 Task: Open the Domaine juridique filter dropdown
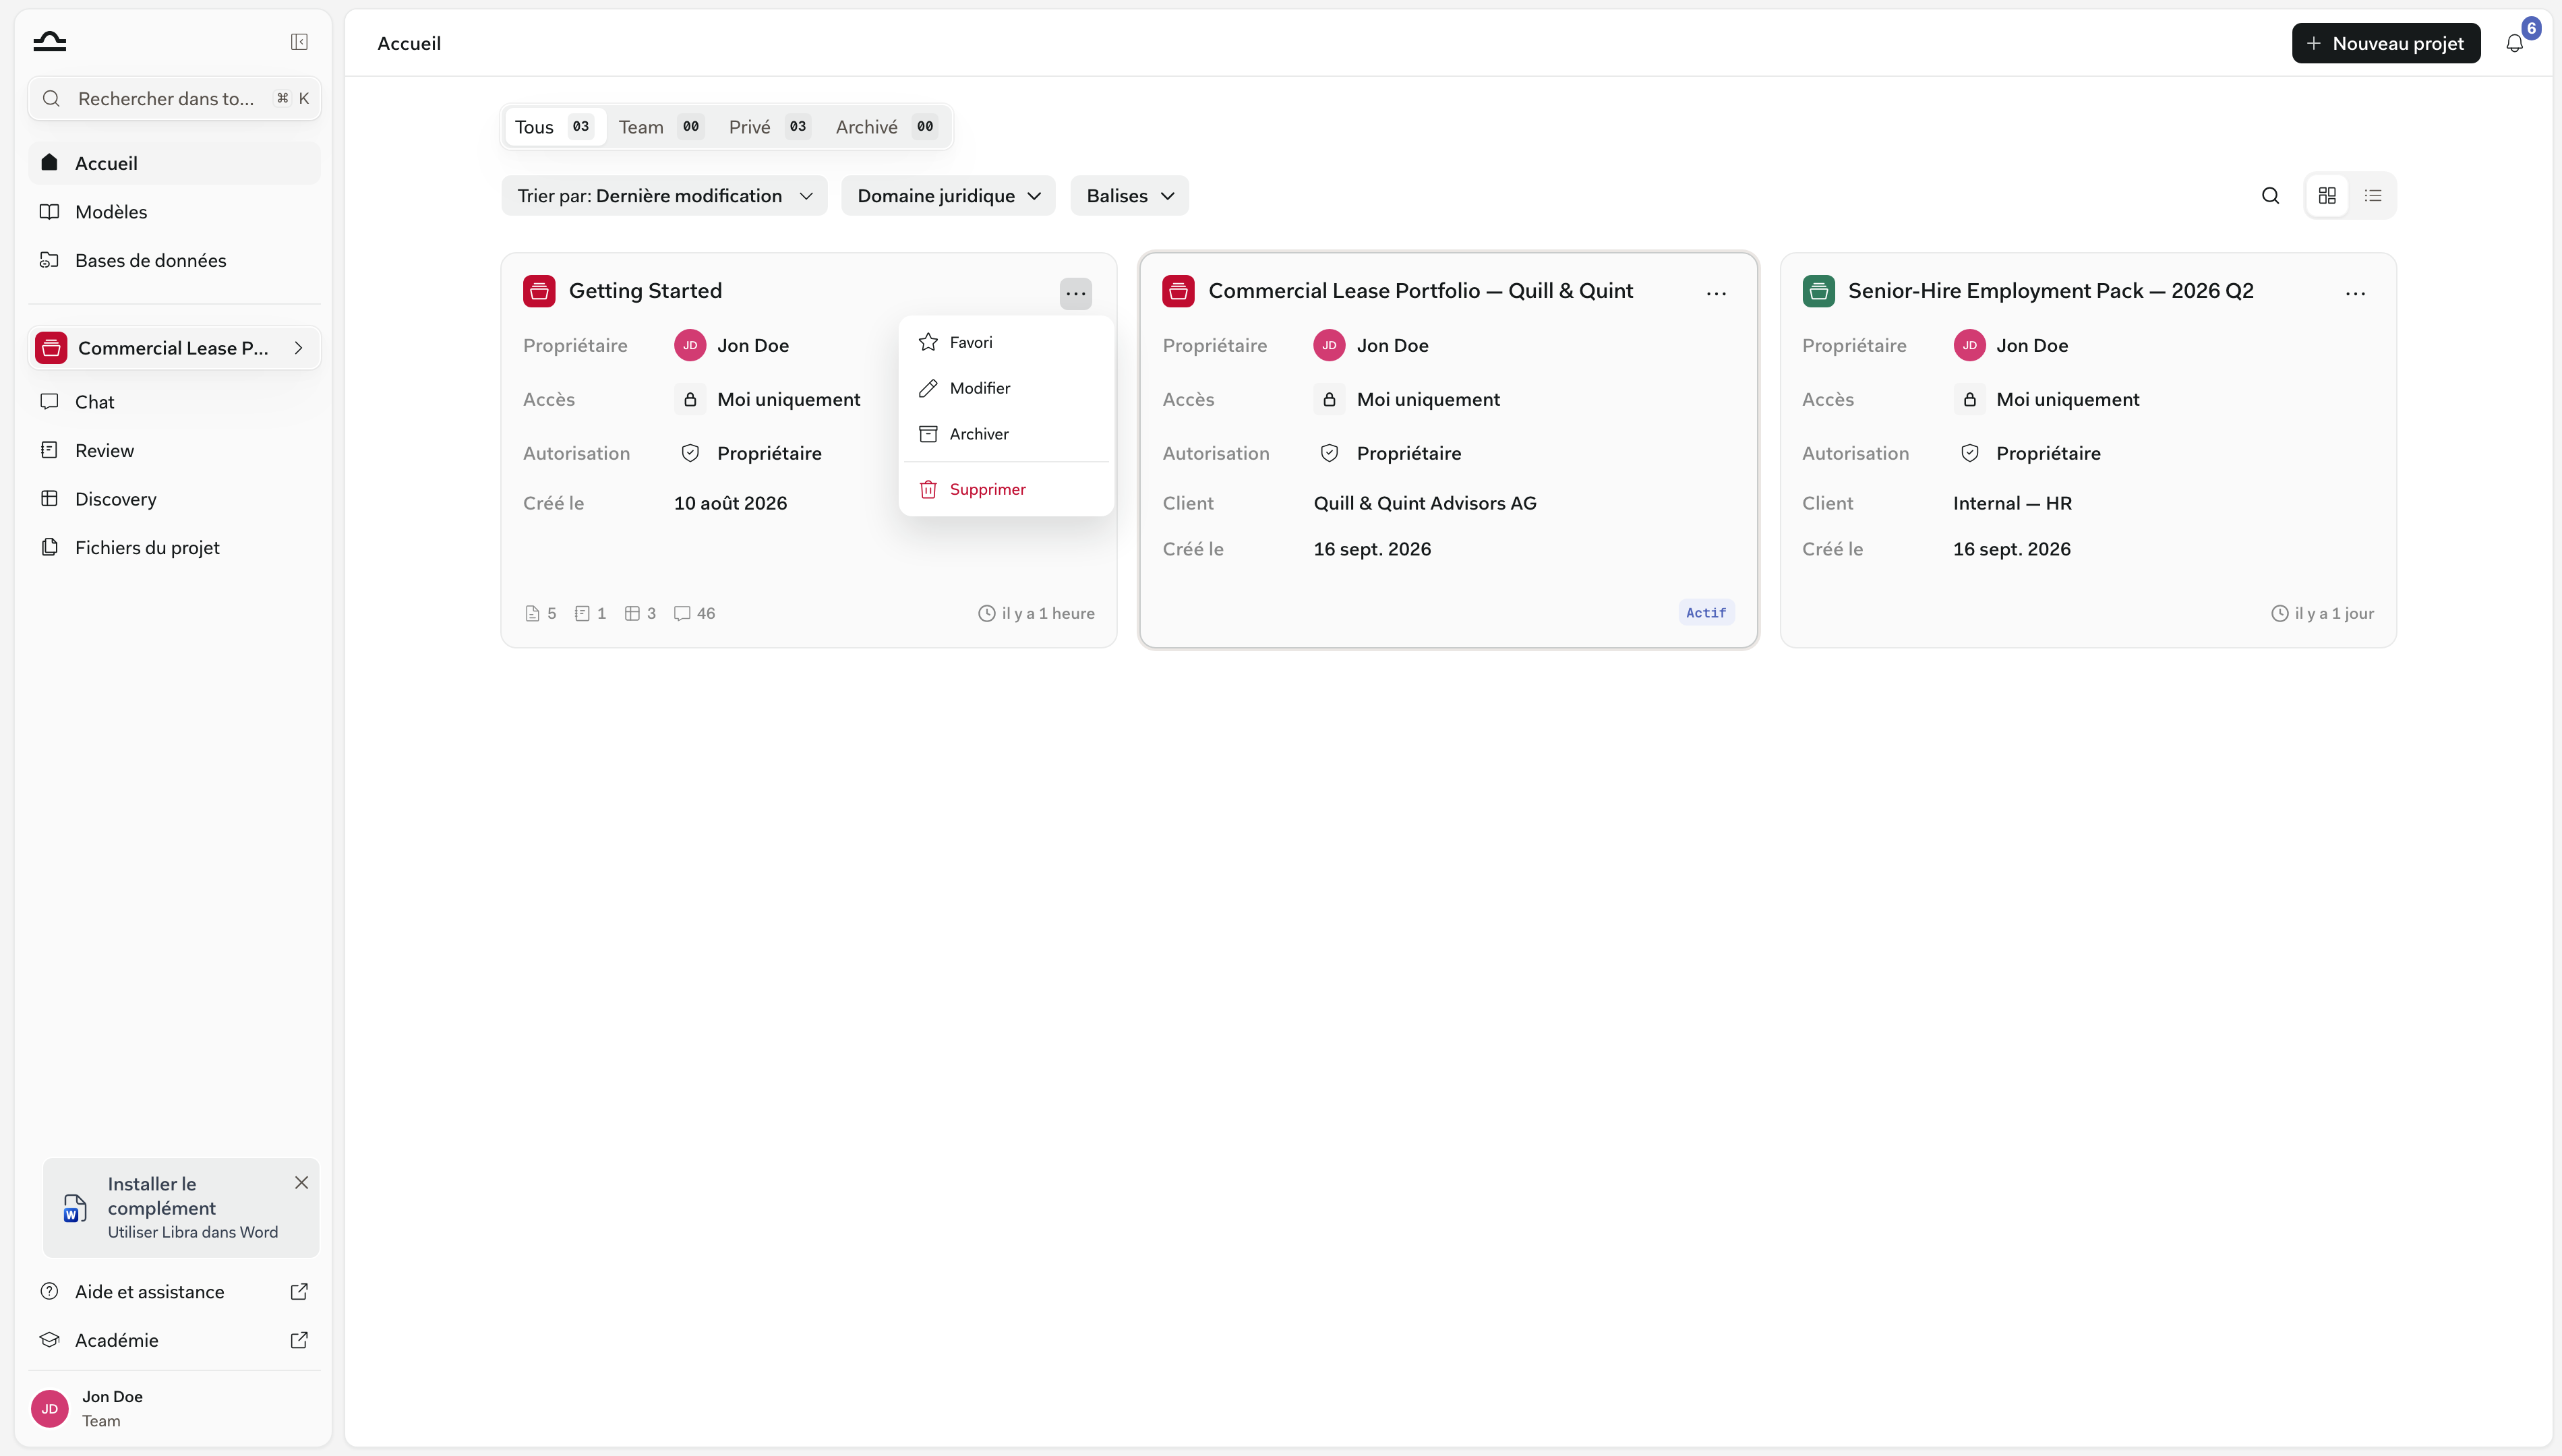point(948,196)
